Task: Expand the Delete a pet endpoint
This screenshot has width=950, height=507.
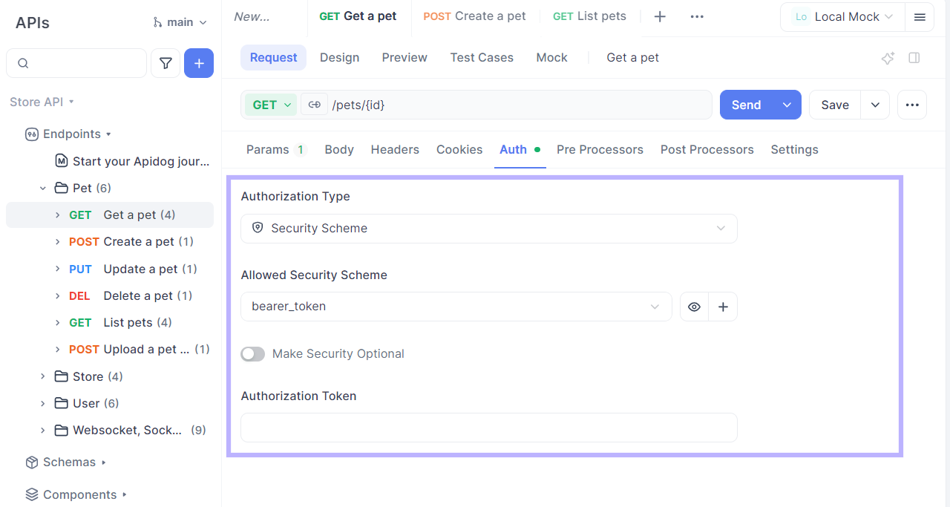Action: tap(58, 295)
